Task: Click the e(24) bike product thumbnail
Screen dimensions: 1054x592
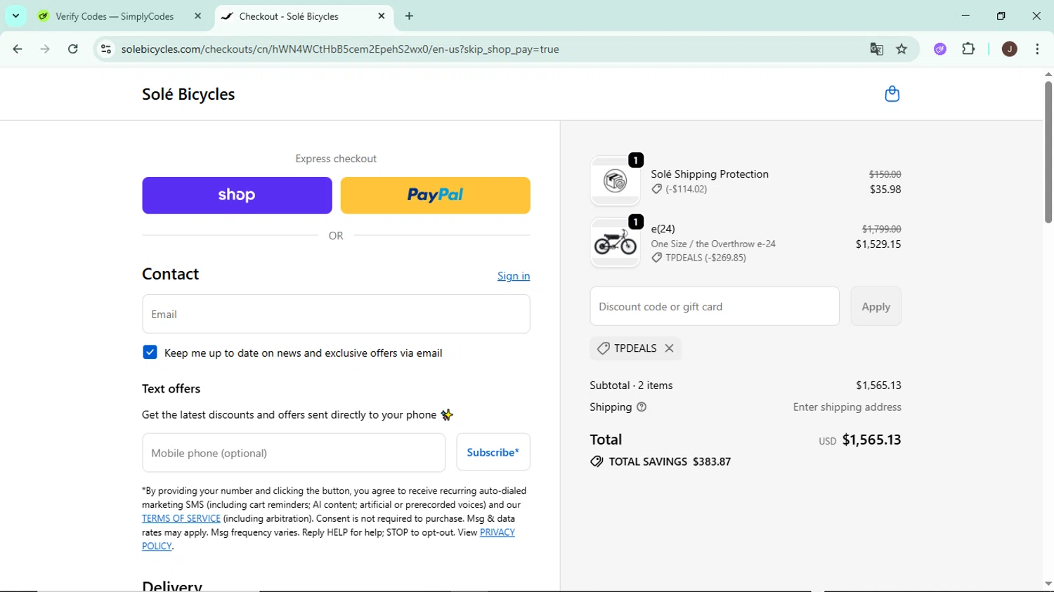Action: (x=616, y=243)
